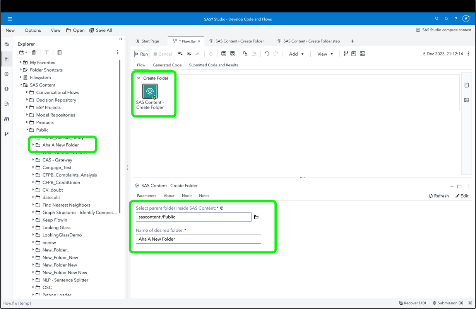Open the hamburger applications menu
Image resolution: width=476 pixels, height=309 pixels.
click(x=10, y=19)
